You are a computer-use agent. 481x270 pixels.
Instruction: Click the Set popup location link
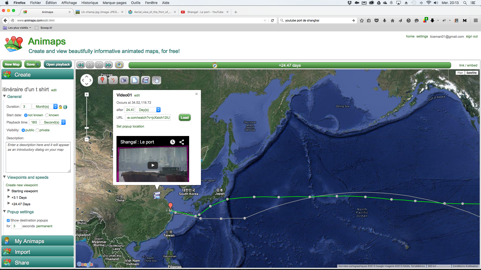point(130,126)
